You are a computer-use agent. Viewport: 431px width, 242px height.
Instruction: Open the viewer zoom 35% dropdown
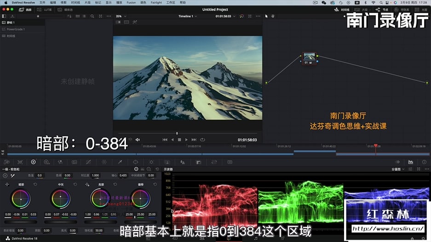[x=121, y=16]
